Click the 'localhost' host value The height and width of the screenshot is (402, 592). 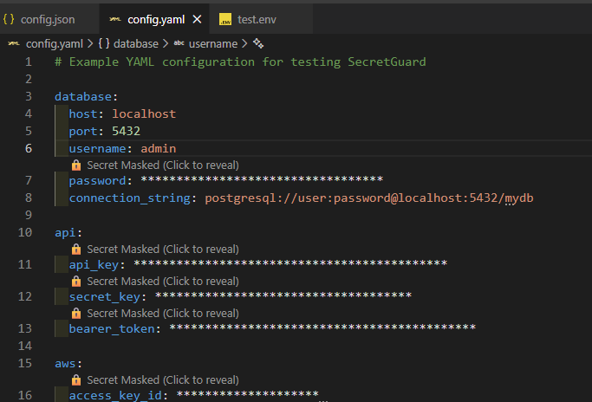click(x=144, y=114)
